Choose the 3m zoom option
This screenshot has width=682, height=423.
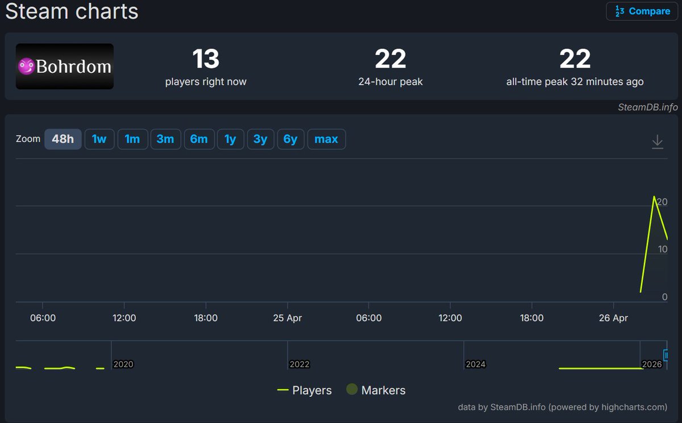click(165, 139)
